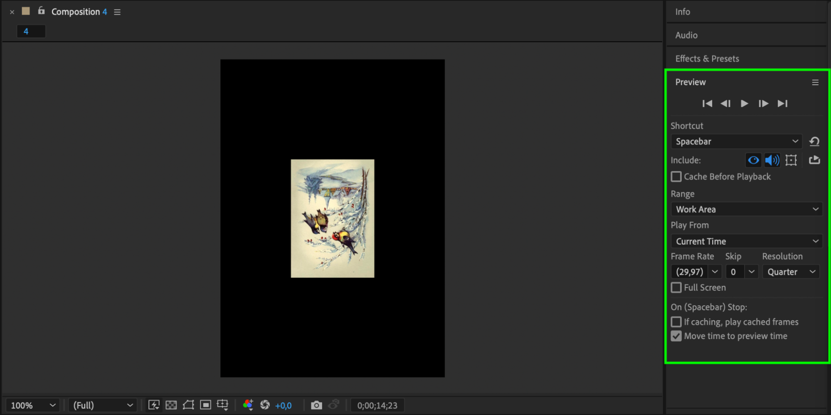
Task: Open the Spacebar shortcut dropdown
Action: [x=736, y=142]
